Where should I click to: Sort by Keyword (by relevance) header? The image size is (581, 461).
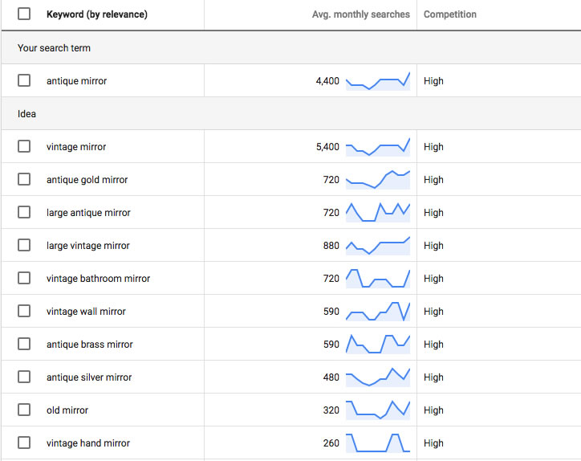point(97,14)
